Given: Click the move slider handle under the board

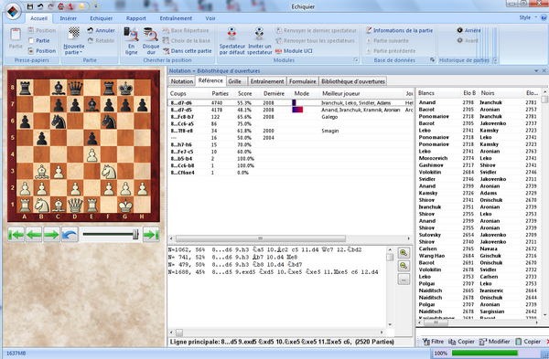Looking at the screenshot, I should tap(135, 234).
